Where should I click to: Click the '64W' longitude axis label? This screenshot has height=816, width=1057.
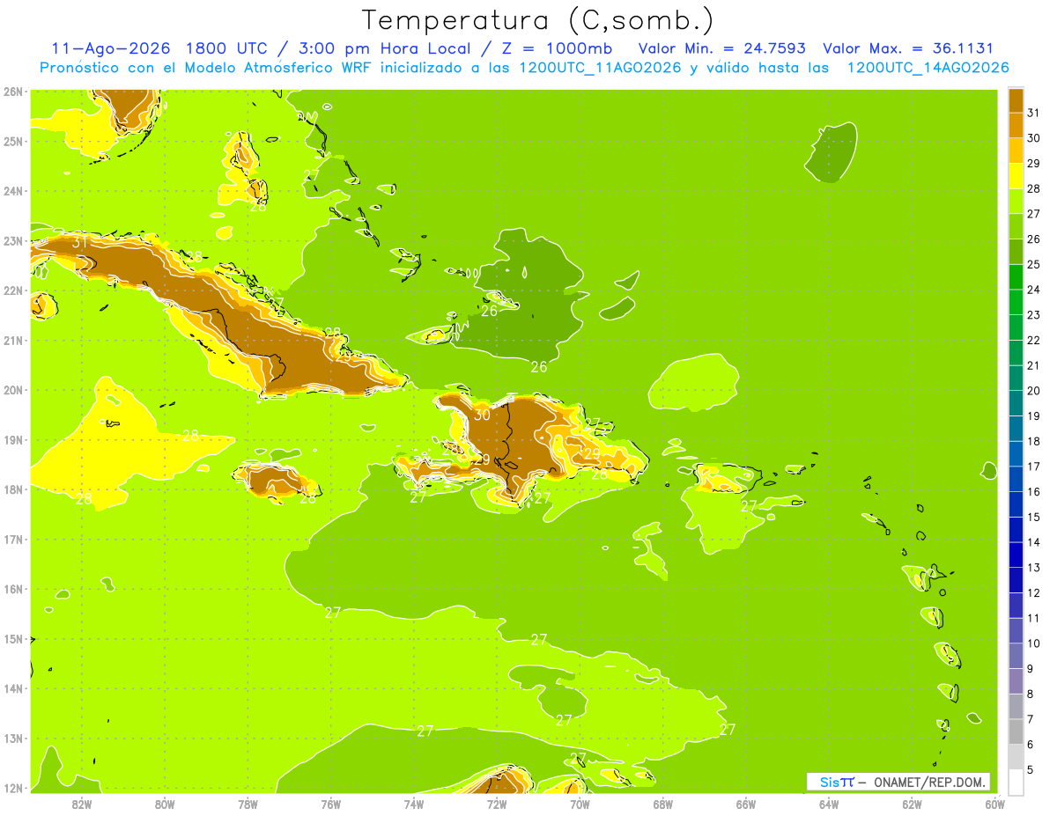pos(829,804)
